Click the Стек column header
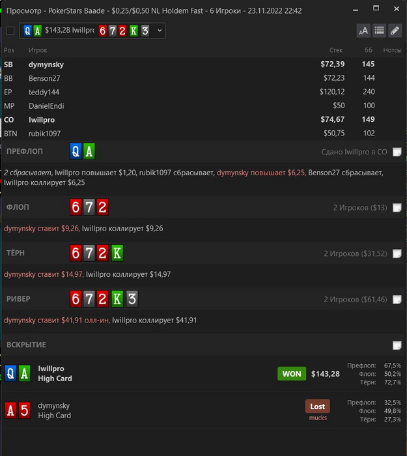The width and height of the screenshot is (407, 456). pos(336,50)
